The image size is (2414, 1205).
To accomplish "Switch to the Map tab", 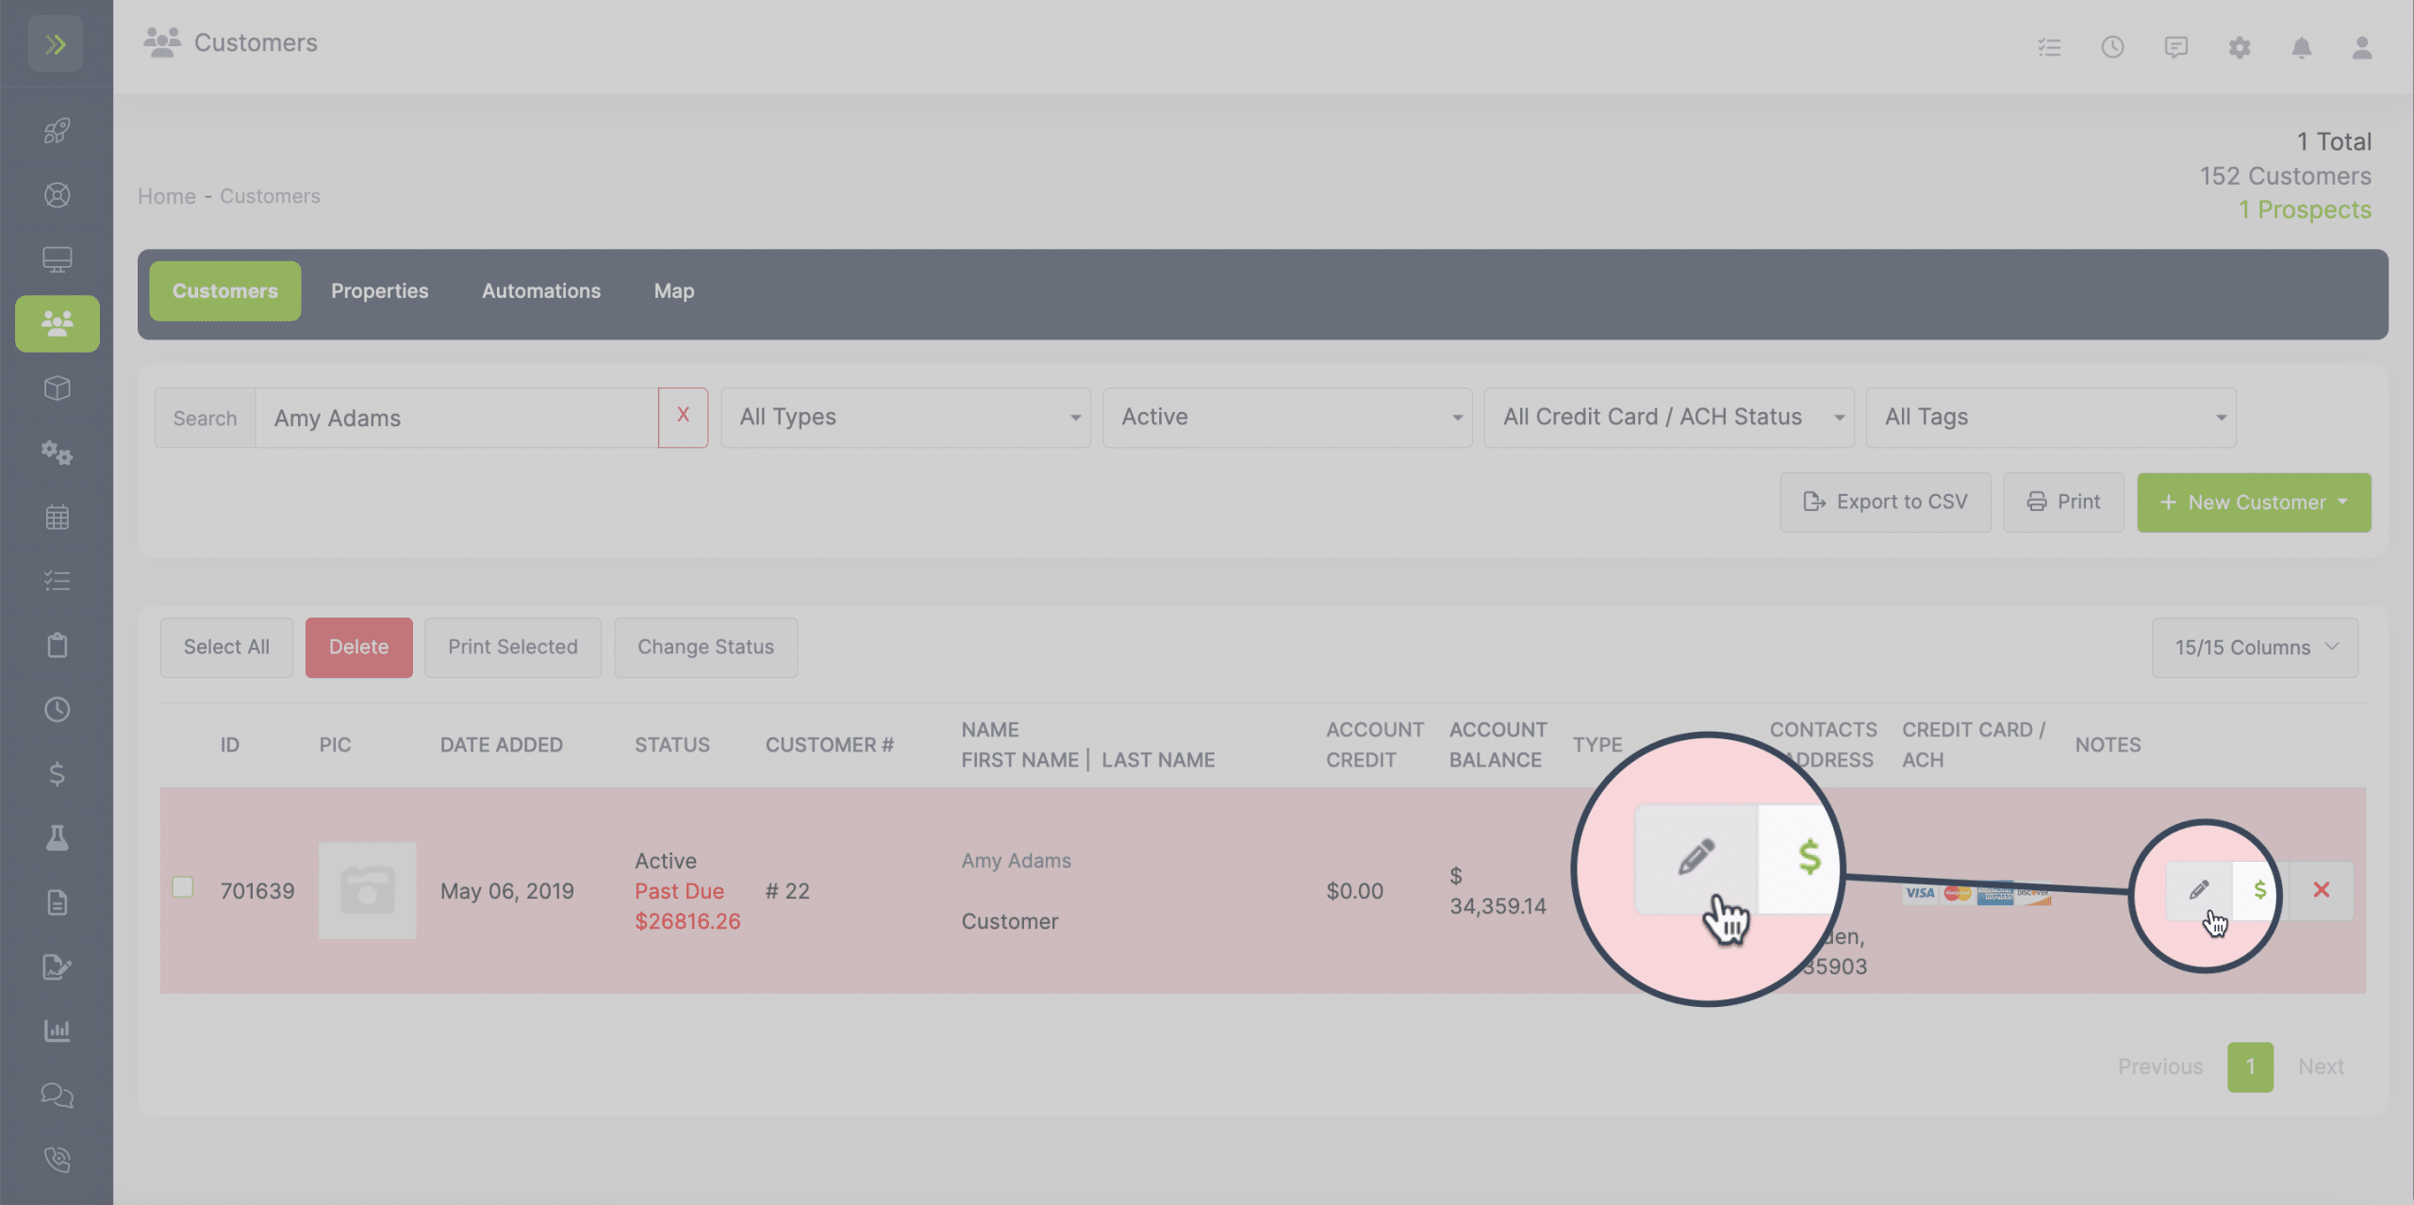I will pyautogui.click(x=674, y=291).
